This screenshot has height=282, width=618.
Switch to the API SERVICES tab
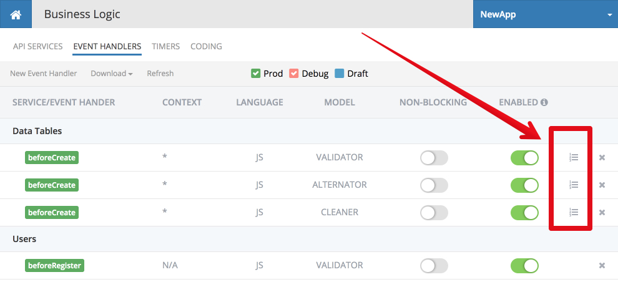pos(38,46)
